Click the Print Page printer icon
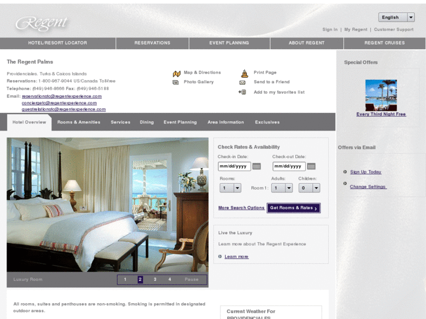The image size is (426, 319). click(x=244, y=74)
